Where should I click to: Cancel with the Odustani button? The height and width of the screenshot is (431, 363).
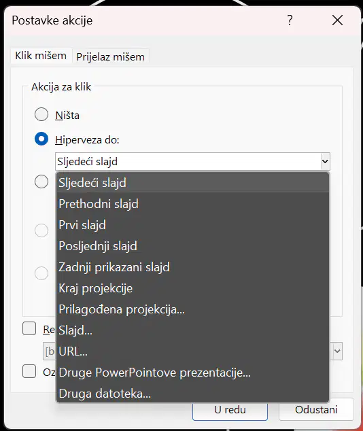[316, 410]
